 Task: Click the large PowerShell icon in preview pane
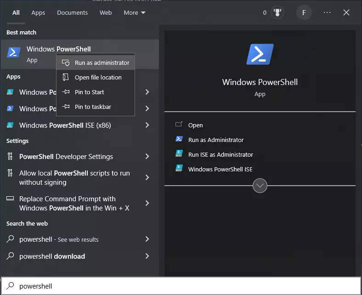260,54
